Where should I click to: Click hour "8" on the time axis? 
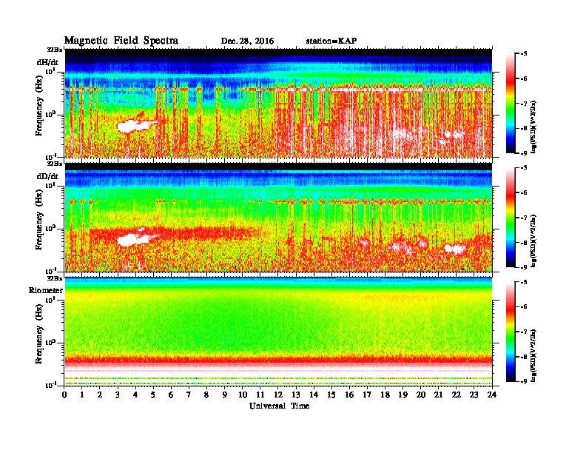tap(207, 395)
